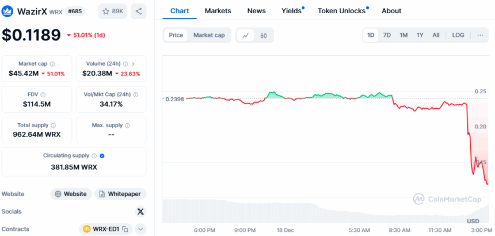Click the 381.85M WRX circulating supply
This screenshot has height=236, width=495.
point(74,168)
